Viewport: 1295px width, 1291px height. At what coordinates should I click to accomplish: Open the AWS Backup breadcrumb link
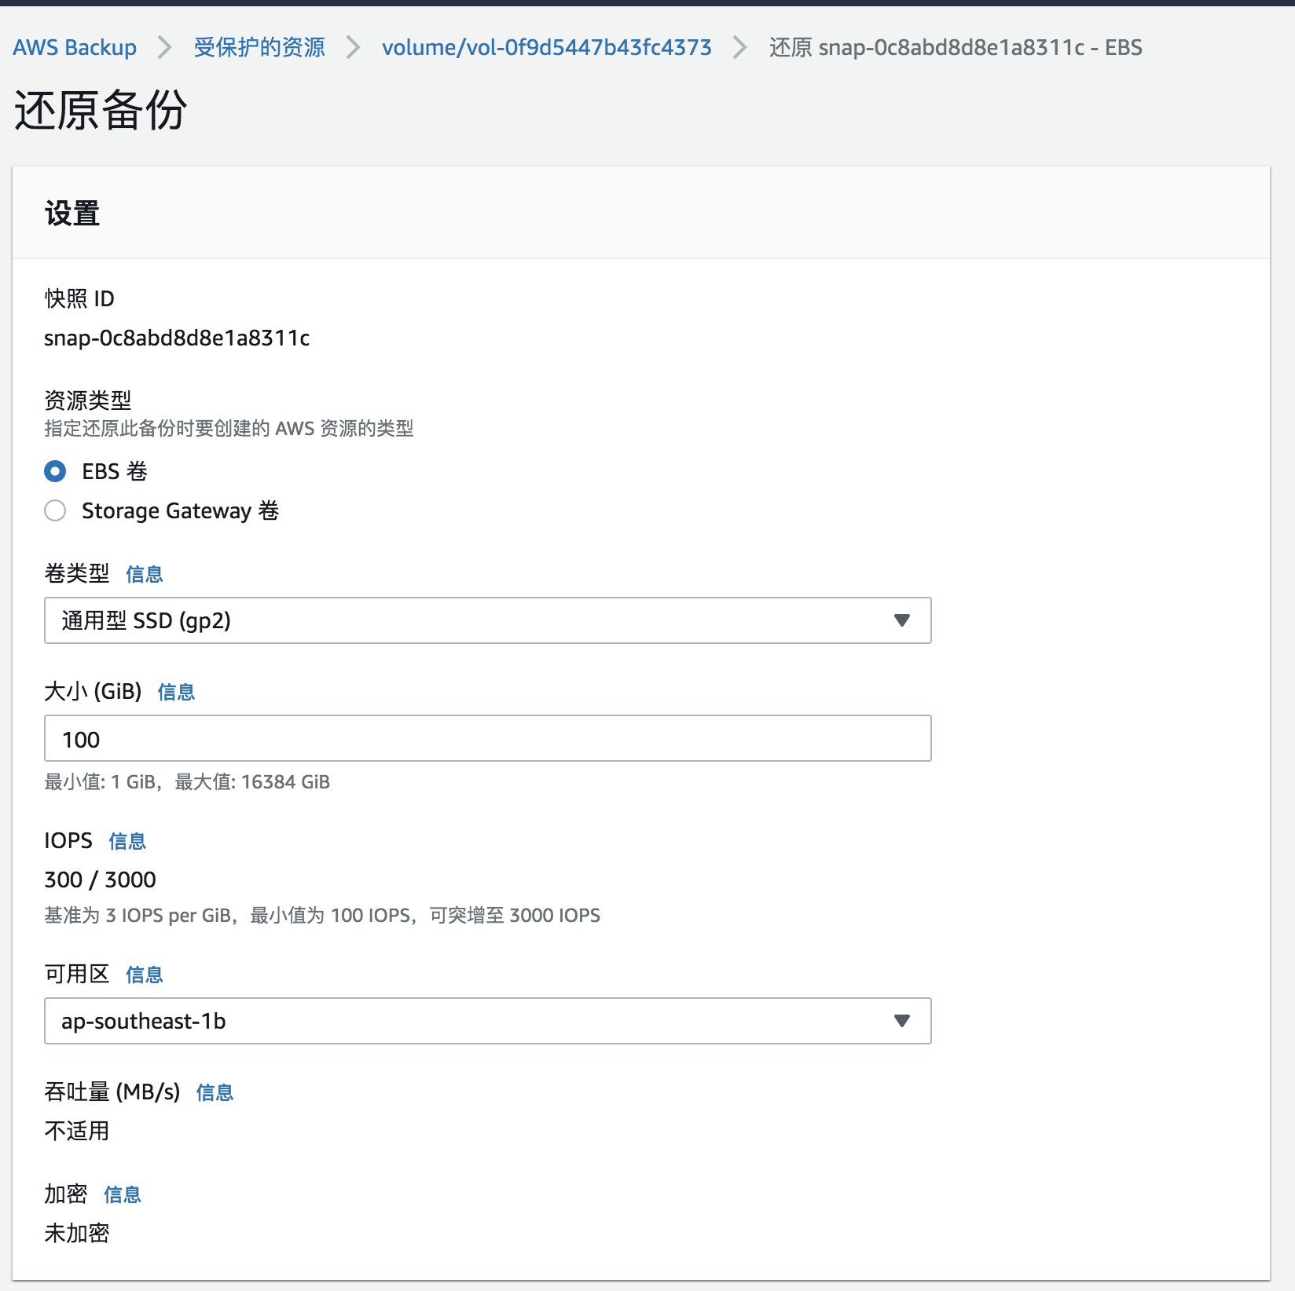[75, 47]
